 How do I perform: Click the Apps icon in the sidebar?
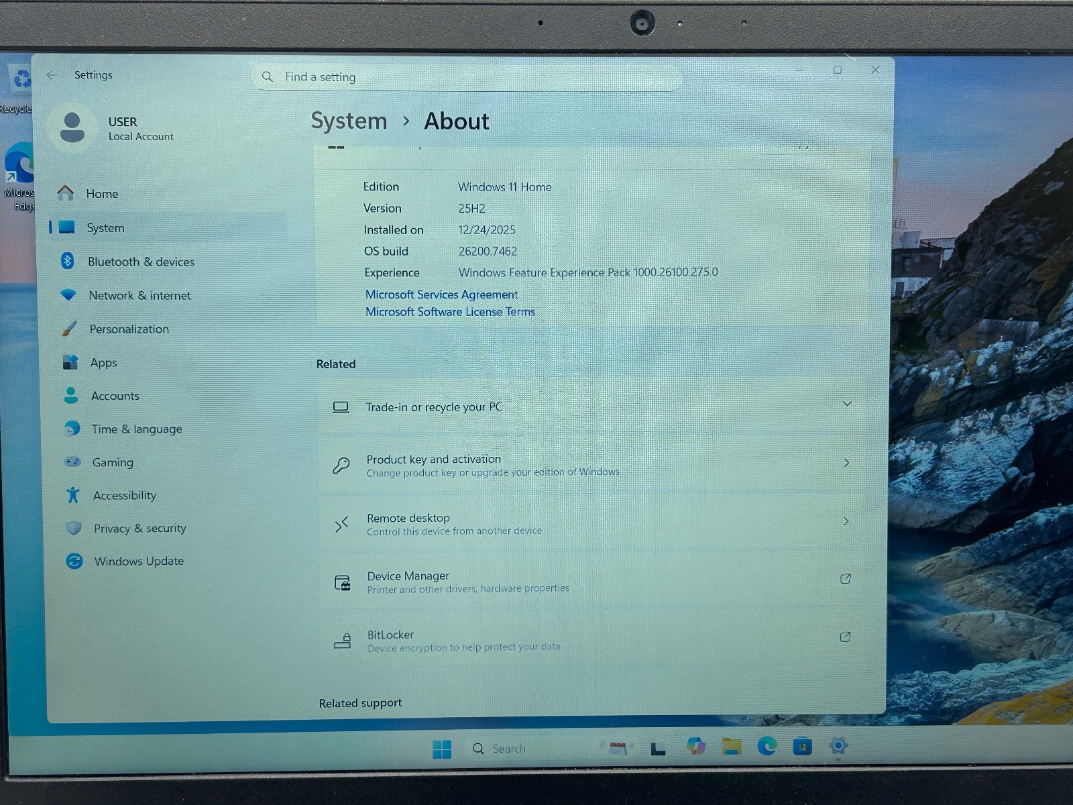pyautogui.click(x=70, y=362)
